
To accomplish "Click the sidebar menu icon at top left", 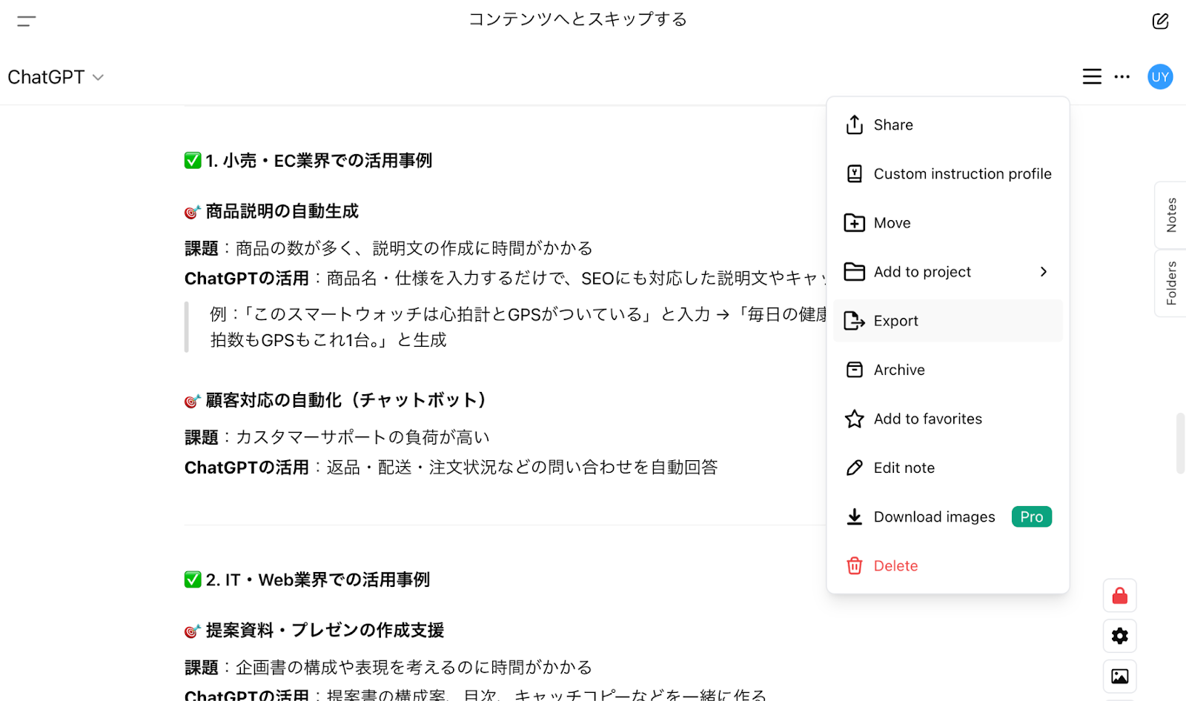I will click(x=27, y=21).
